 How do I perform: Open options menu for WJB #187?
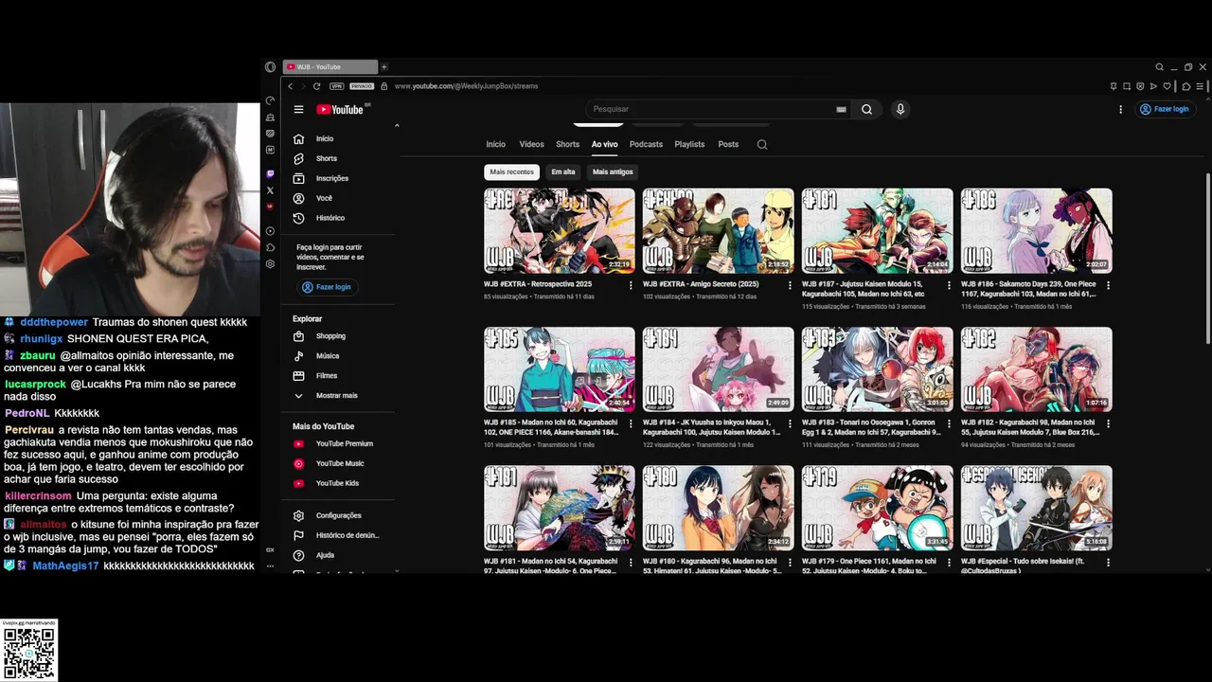click(949, 285)
